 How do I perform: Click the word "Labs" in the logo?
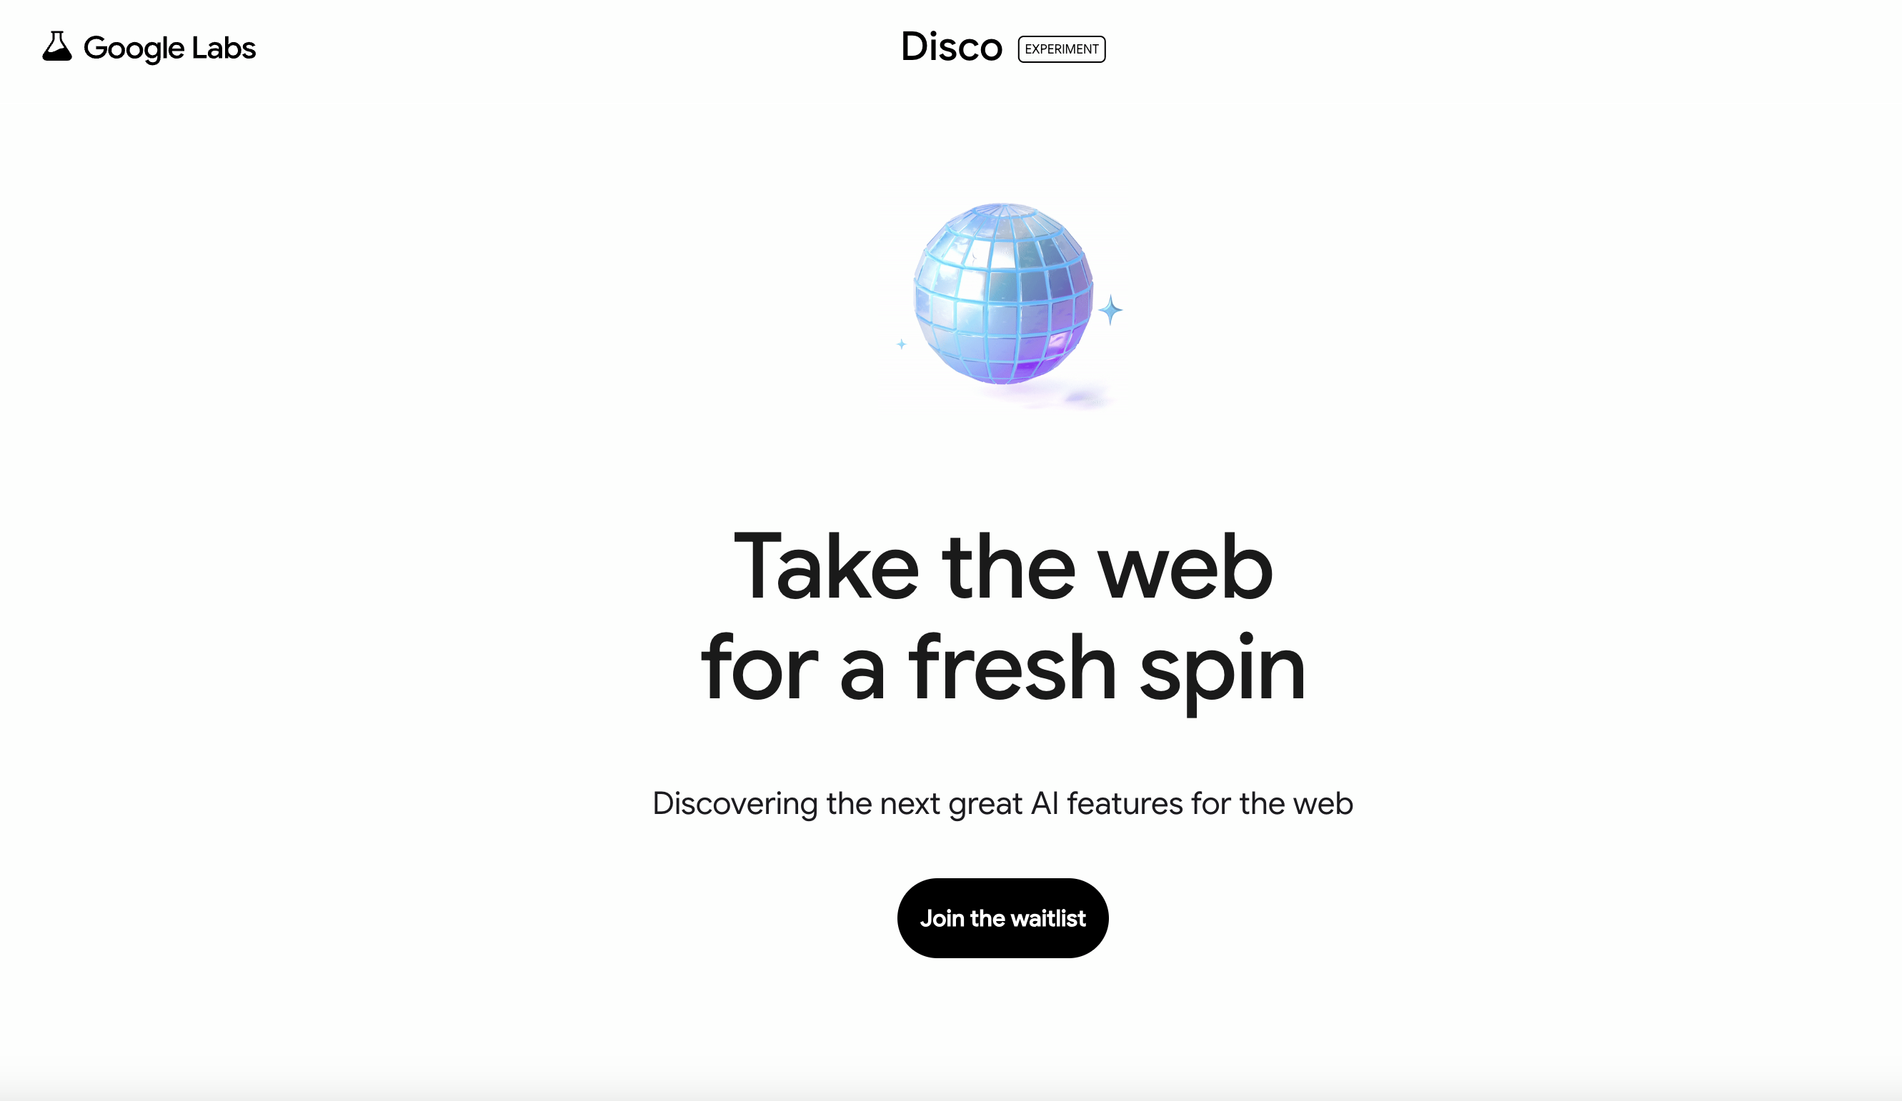(x=224, y=48)
